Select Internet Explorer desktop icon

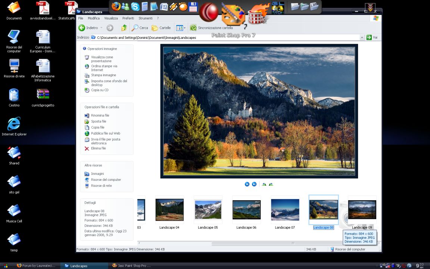pyautogui.click(x=14, y=126)
